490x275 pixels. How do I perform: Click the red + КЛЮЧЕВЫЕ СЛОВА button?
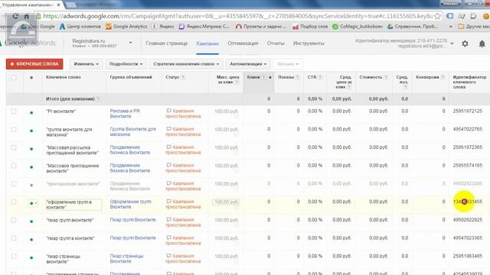(x=34, y=64)
